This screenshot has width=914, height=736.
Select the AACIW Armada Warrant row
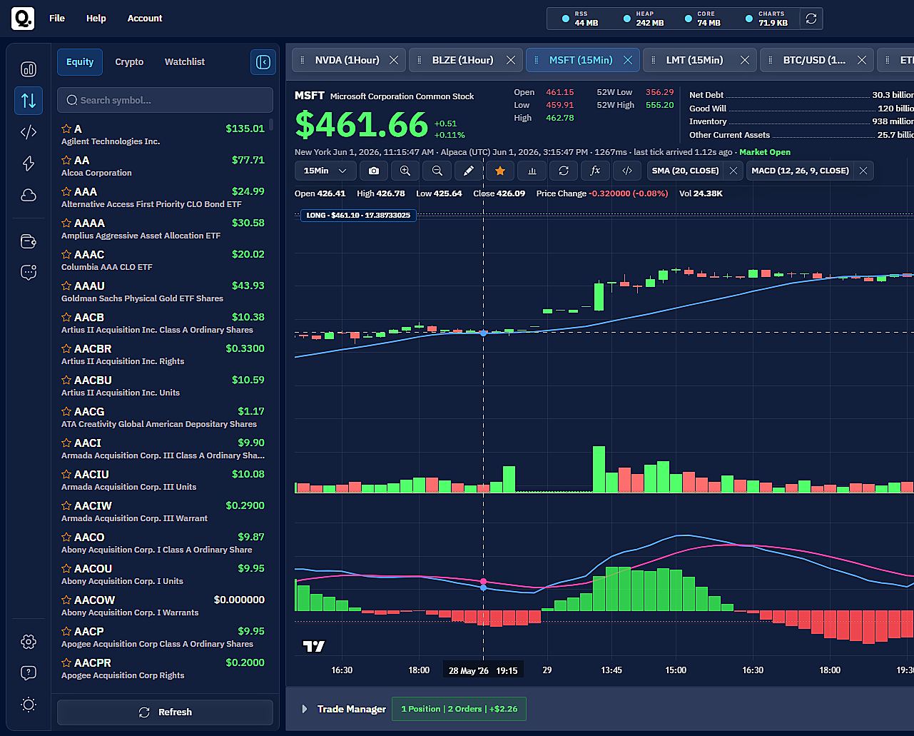(x=163, y=512)
